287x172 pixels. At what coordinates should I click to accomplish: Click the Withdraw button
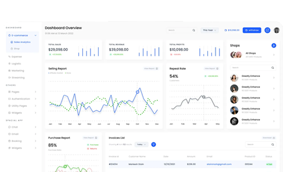point(252,30)
